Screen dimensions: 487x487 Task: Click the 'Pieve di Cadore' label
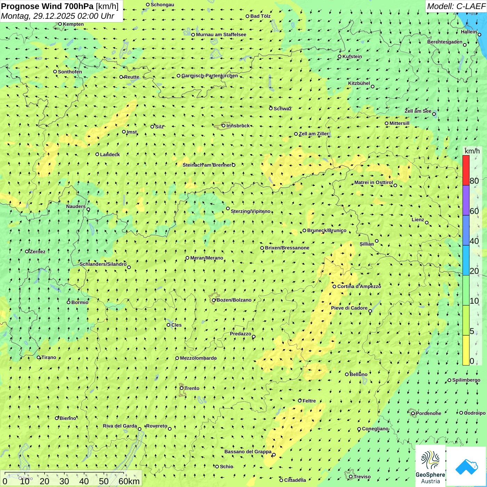(x=349, y=308)
